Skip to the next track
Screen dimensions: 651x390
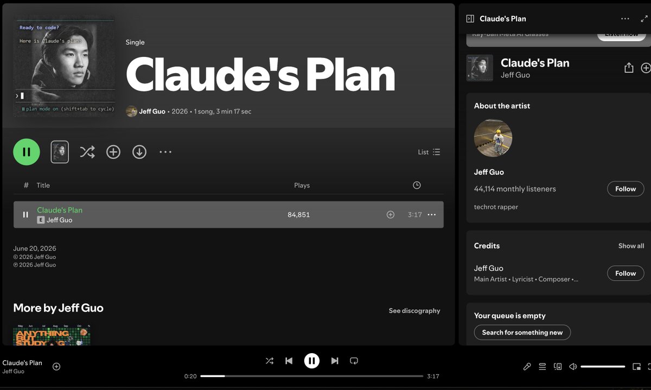(335, 361)
